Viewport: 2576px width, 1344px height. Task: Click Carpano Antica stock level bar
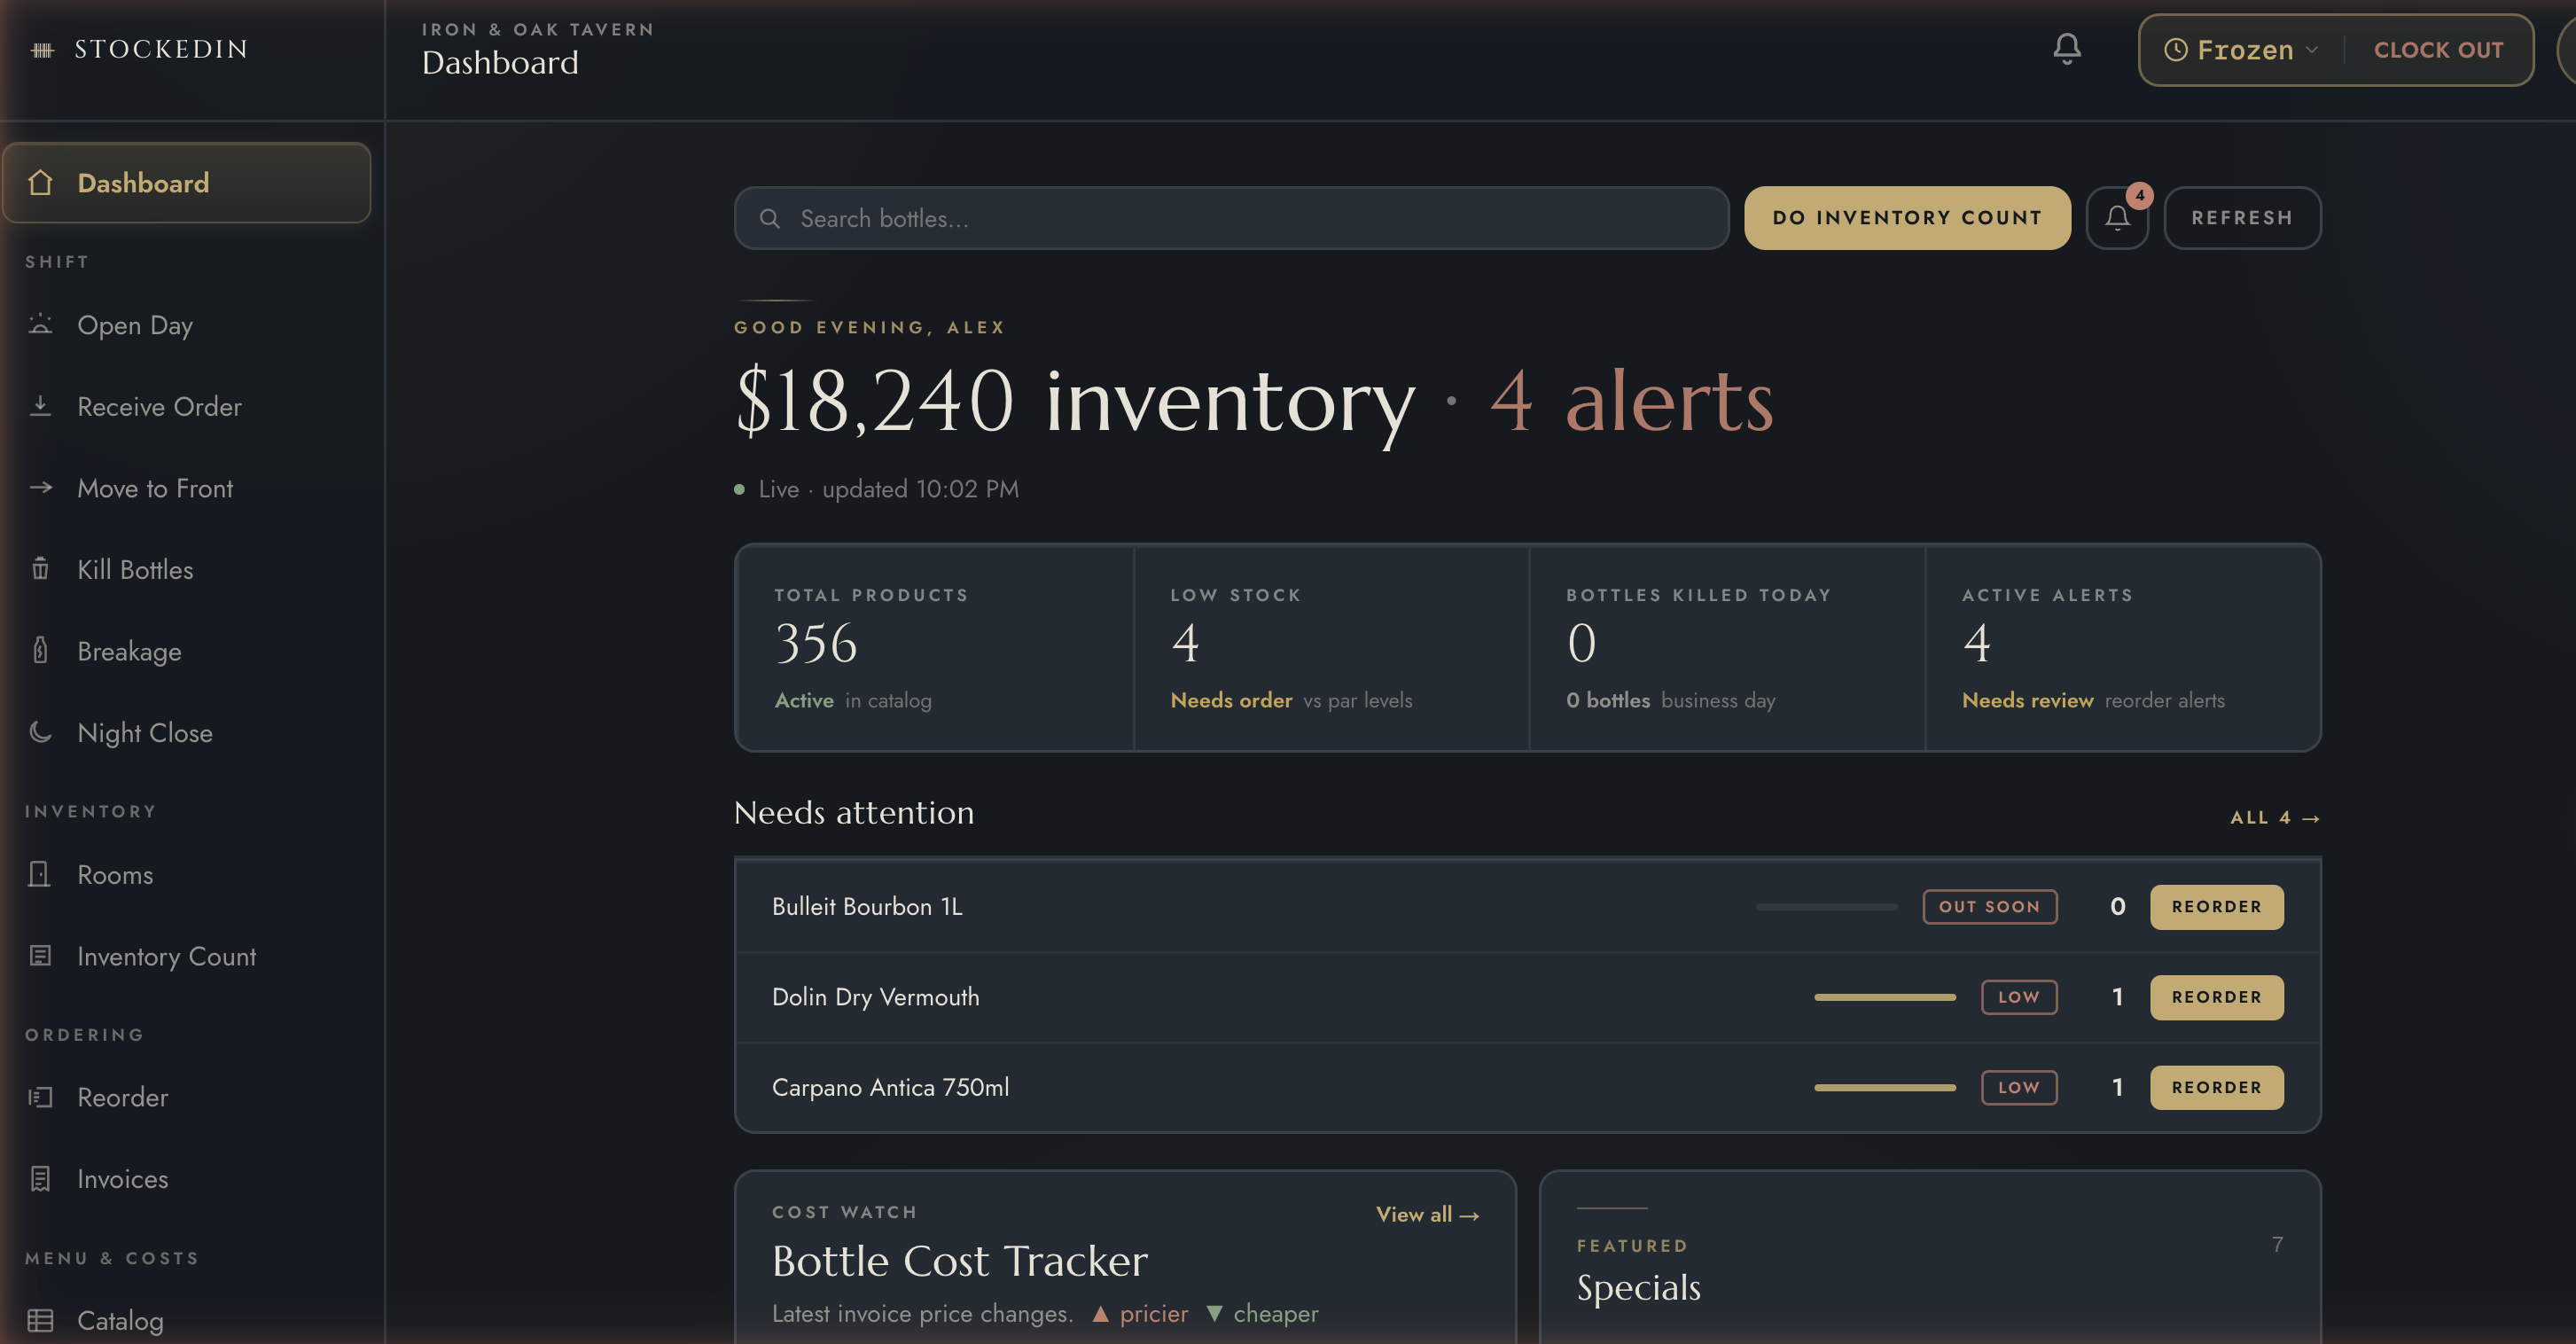(1884, 1087)
